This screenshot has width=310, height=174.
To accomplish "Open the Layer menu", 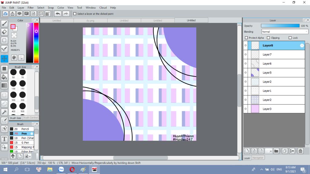I will click(x=21, y=8).
